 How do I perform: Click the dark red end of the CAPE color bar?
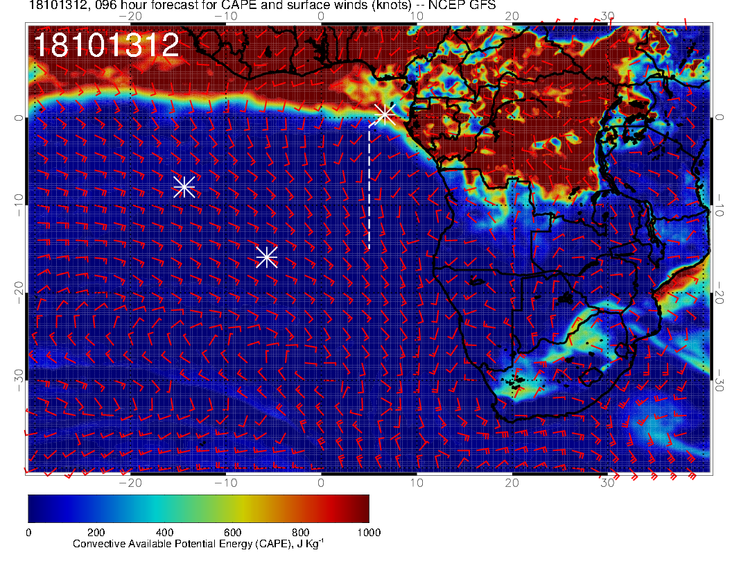(363, 508)
